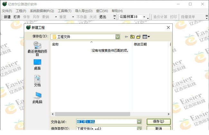This screenshot has height=135, width=209.
Task: Select 文档 in the places sidebar
Action: tap(37, 81)
